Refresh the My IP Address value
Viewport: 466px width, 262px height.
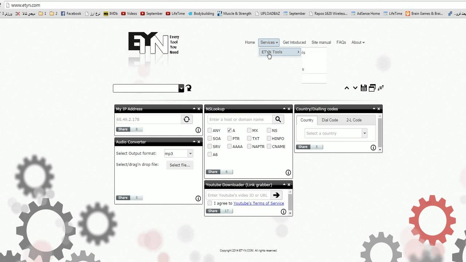click(x=187, y=119)
